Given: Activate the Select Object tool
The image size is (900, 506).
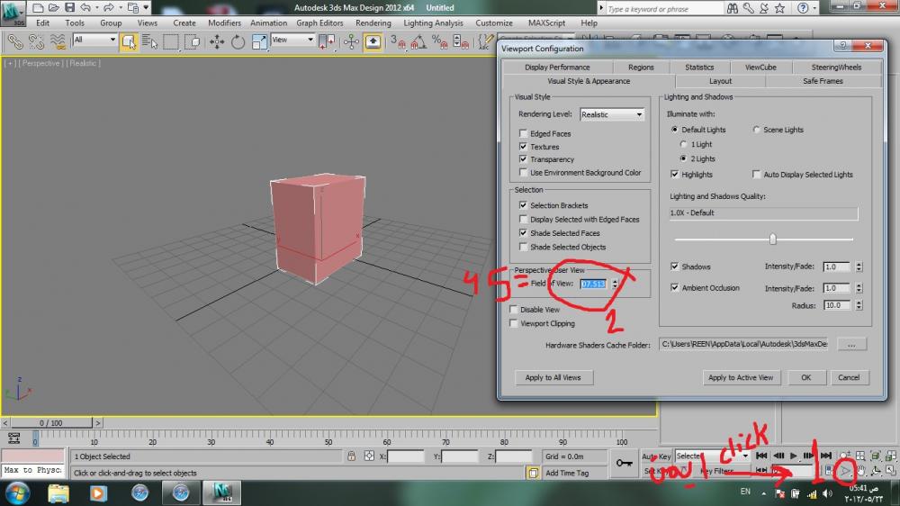Looking at the screenshot, I should pyautogui.click(x=128, y=41).
